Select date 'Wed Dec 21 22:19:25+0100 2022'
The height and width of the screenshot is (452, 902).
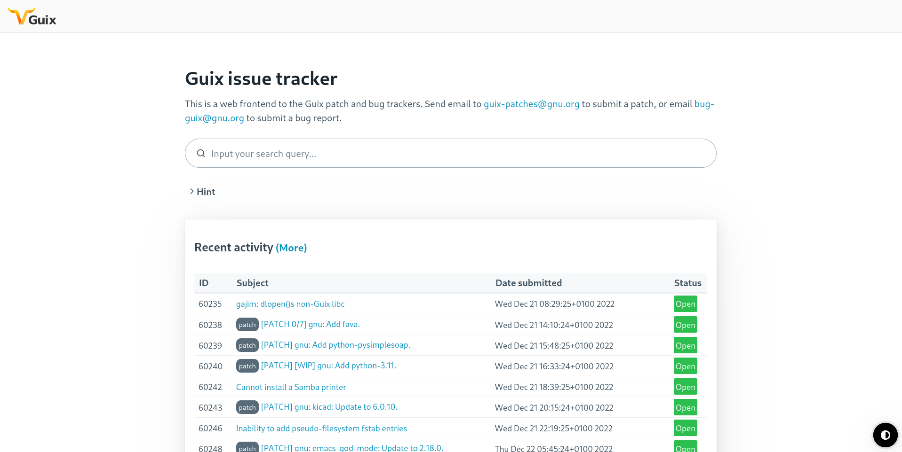coord(554,428)
